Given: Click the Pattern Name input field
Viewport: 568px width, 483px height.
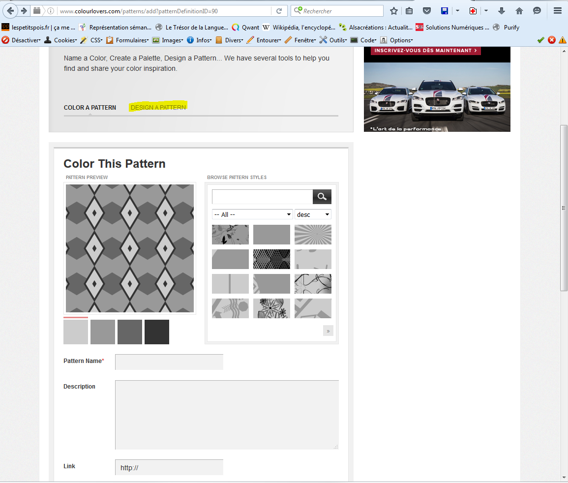Looking at the screenshot, I should tap(169, 362).
